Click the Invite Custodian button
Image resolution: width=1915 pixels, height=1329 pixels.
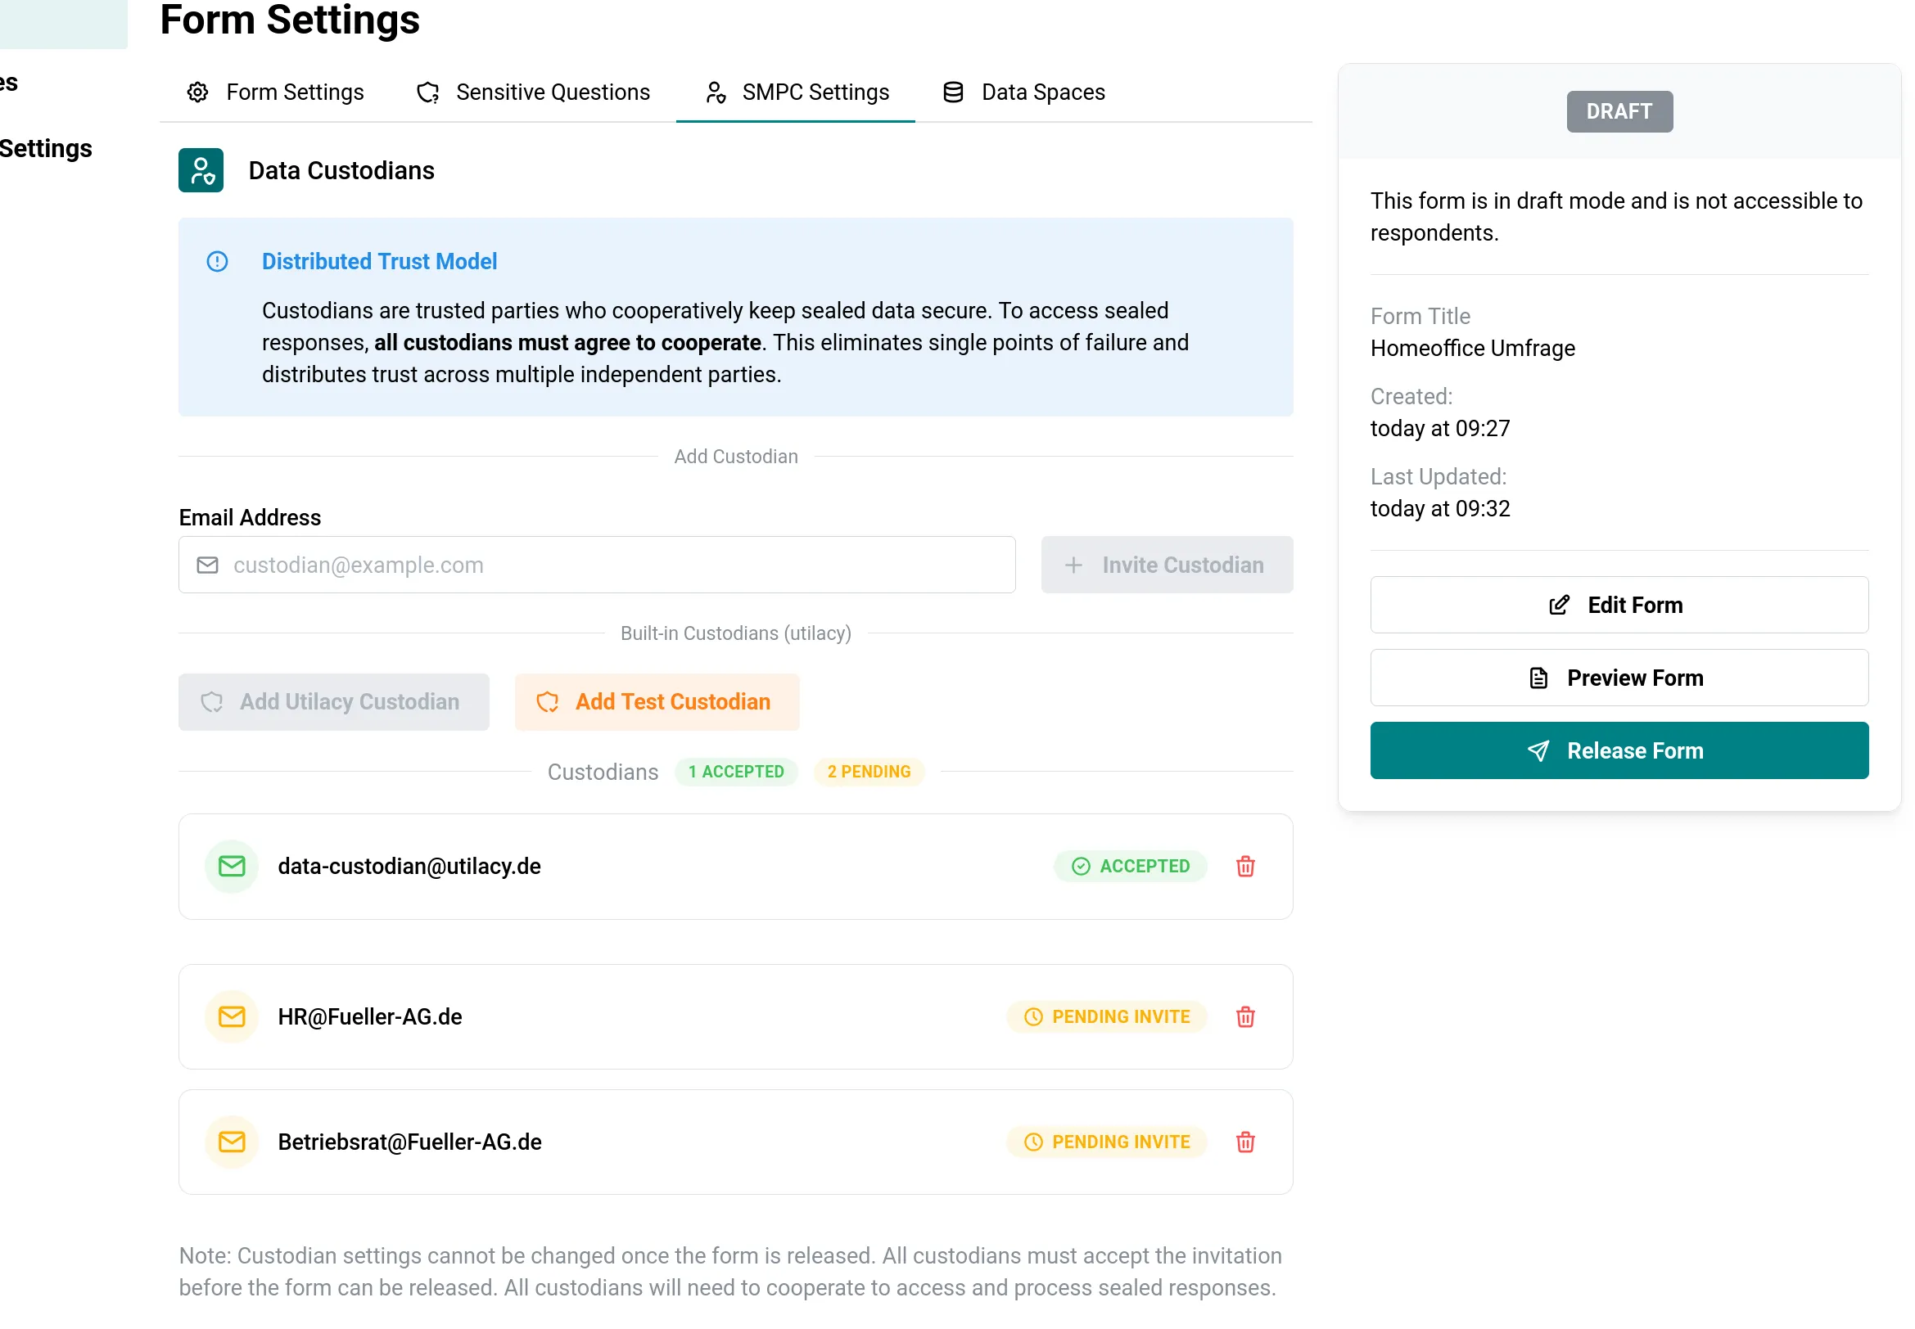(x=1166, y=565)
